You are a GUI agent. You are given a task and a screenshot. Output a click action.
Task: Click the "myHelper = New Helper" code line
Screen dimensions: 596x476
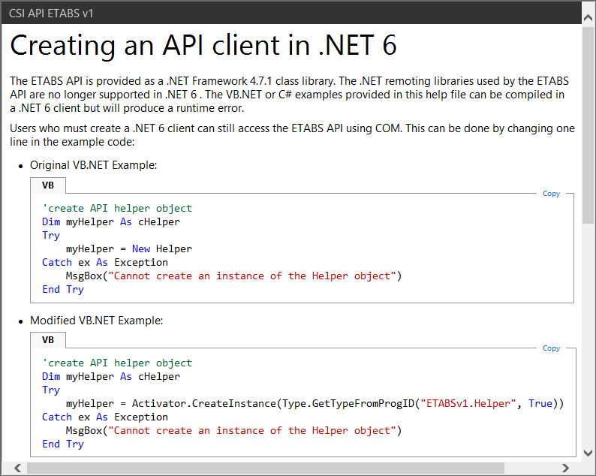coord(128,249)
